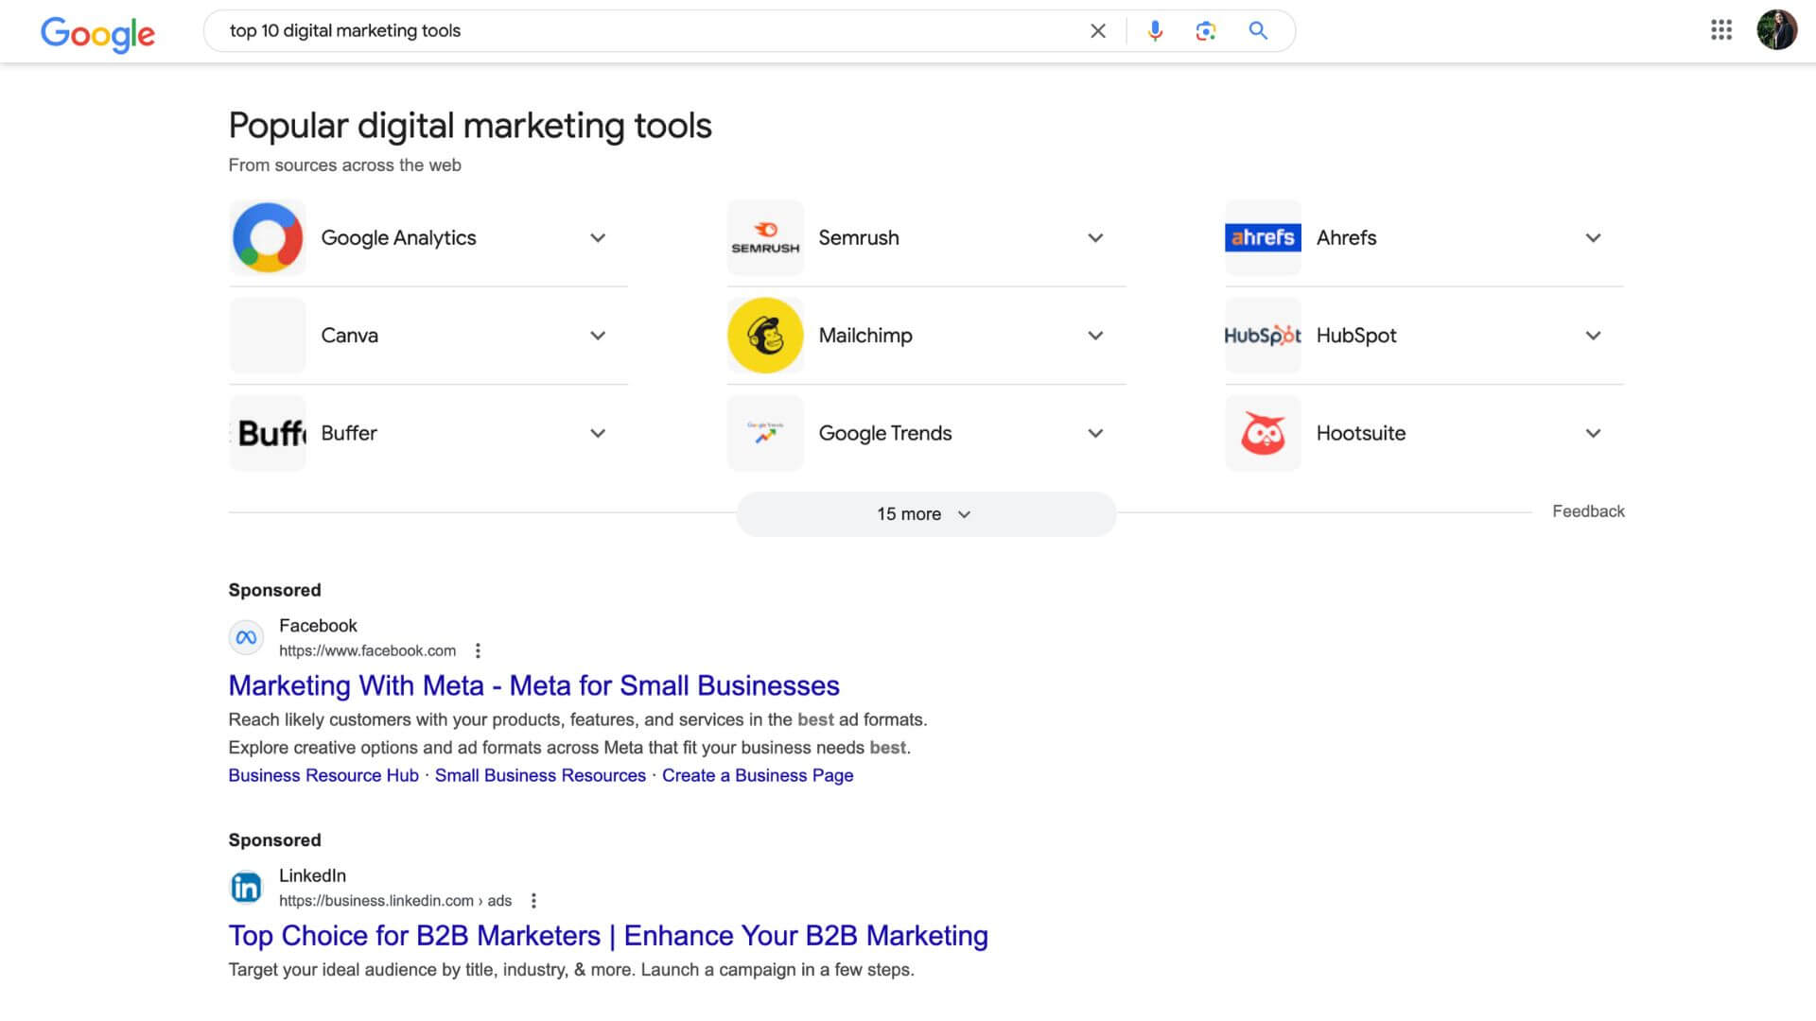This screenshot has height=1021, width=1816.
Task: Click the business.linkedin.com ads URL
Action: (395, 901)
